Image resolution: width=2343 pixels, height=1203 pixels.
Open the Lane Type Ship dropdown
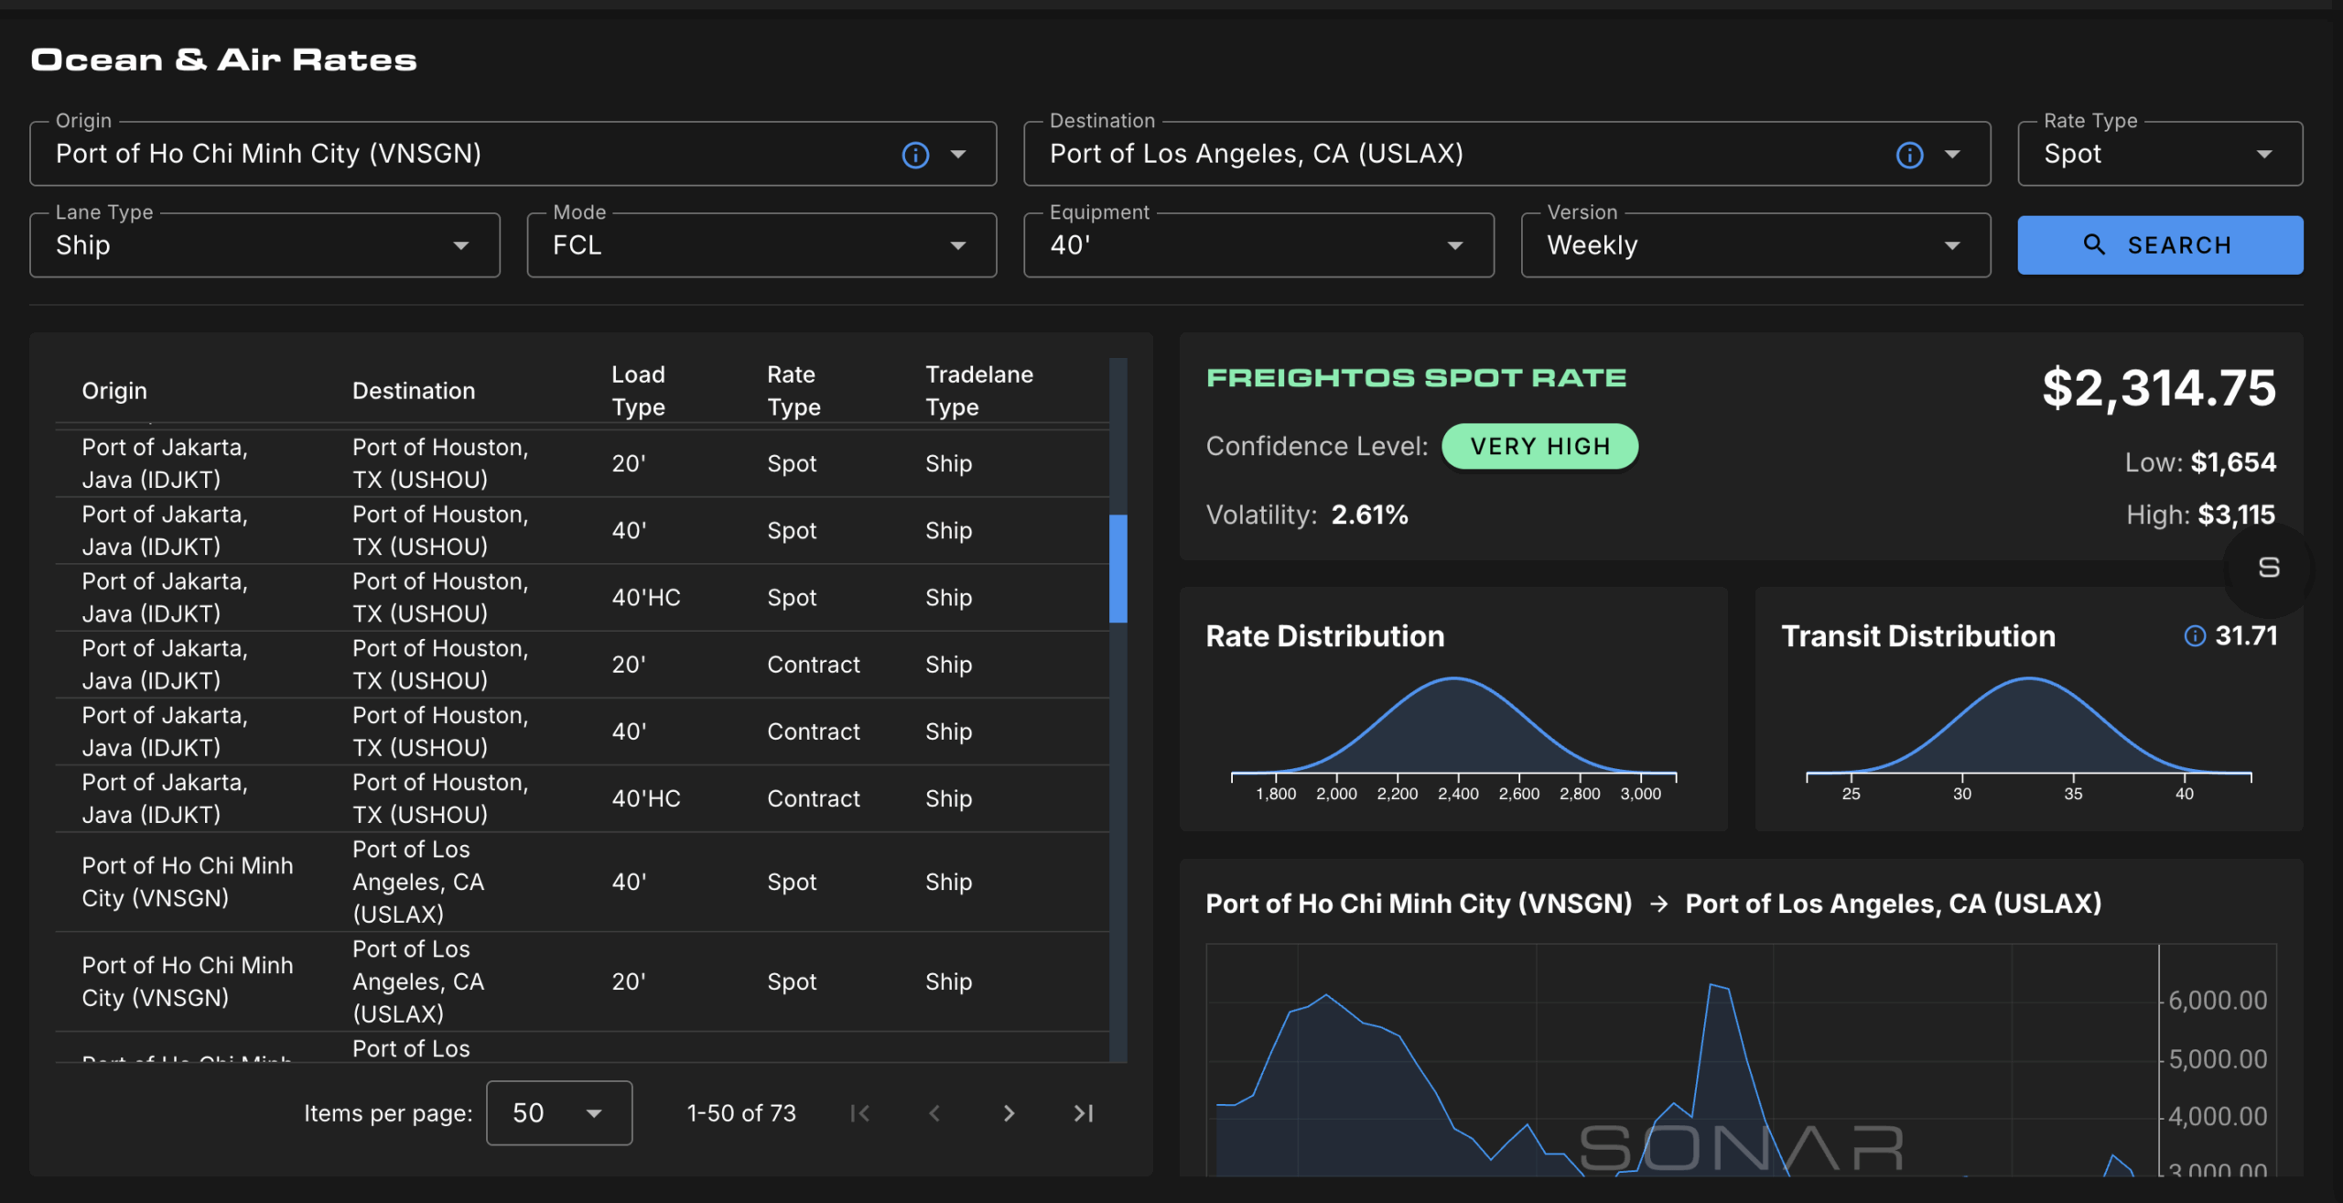265,245
